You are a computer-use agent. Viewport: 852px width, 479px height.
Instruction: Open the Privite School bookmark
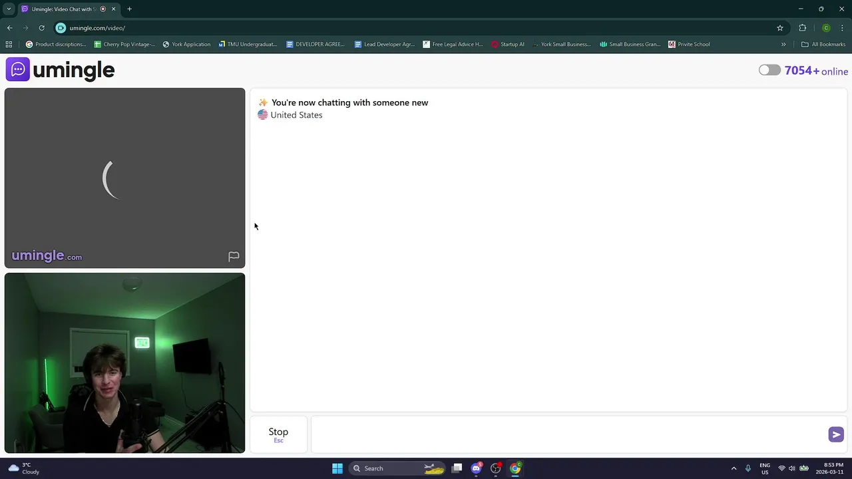689,44
